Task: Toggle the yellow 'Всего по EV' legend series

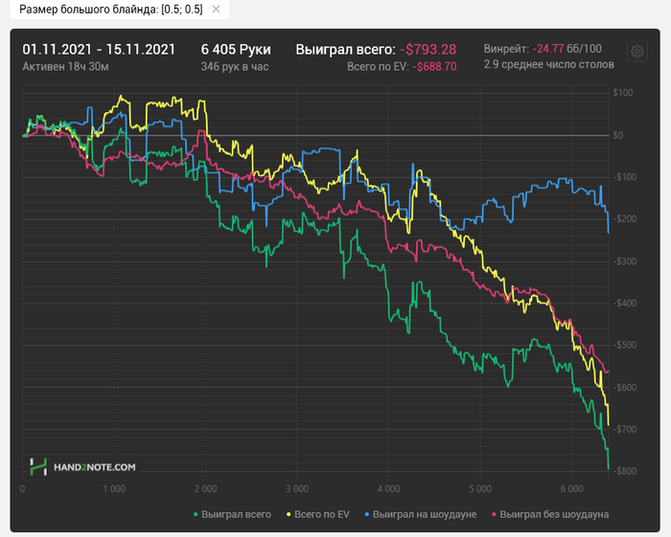Action: (318, 514)
